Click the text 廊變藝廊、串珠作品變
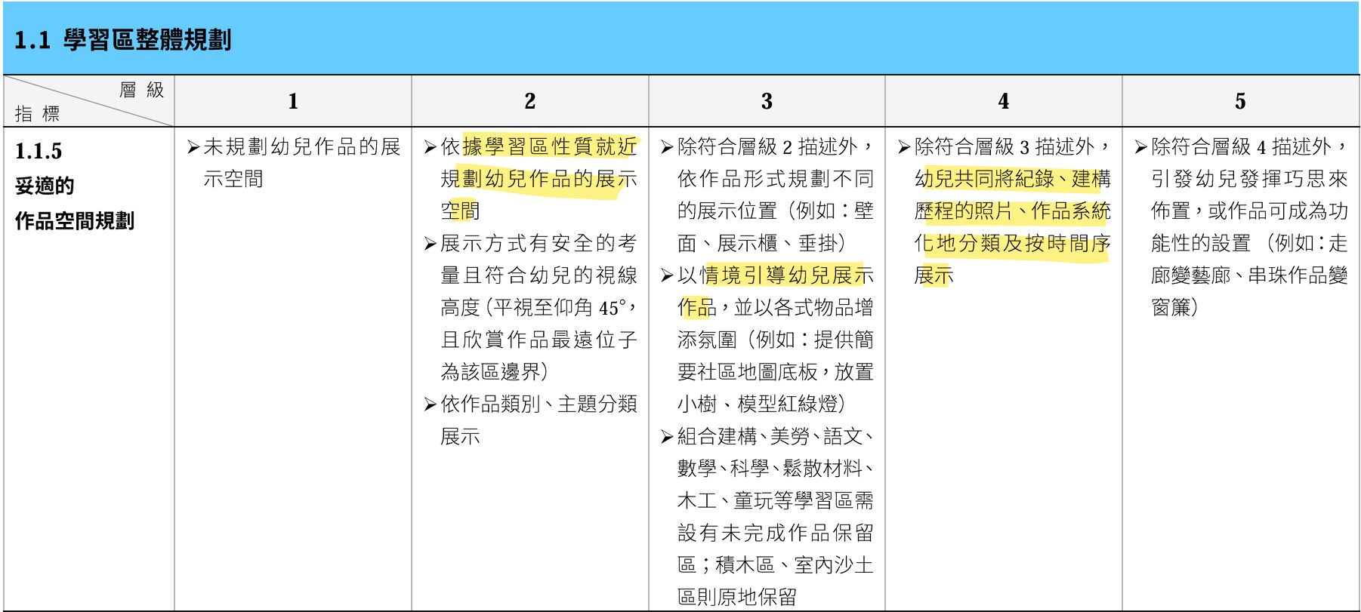 tap(1249, 276)
